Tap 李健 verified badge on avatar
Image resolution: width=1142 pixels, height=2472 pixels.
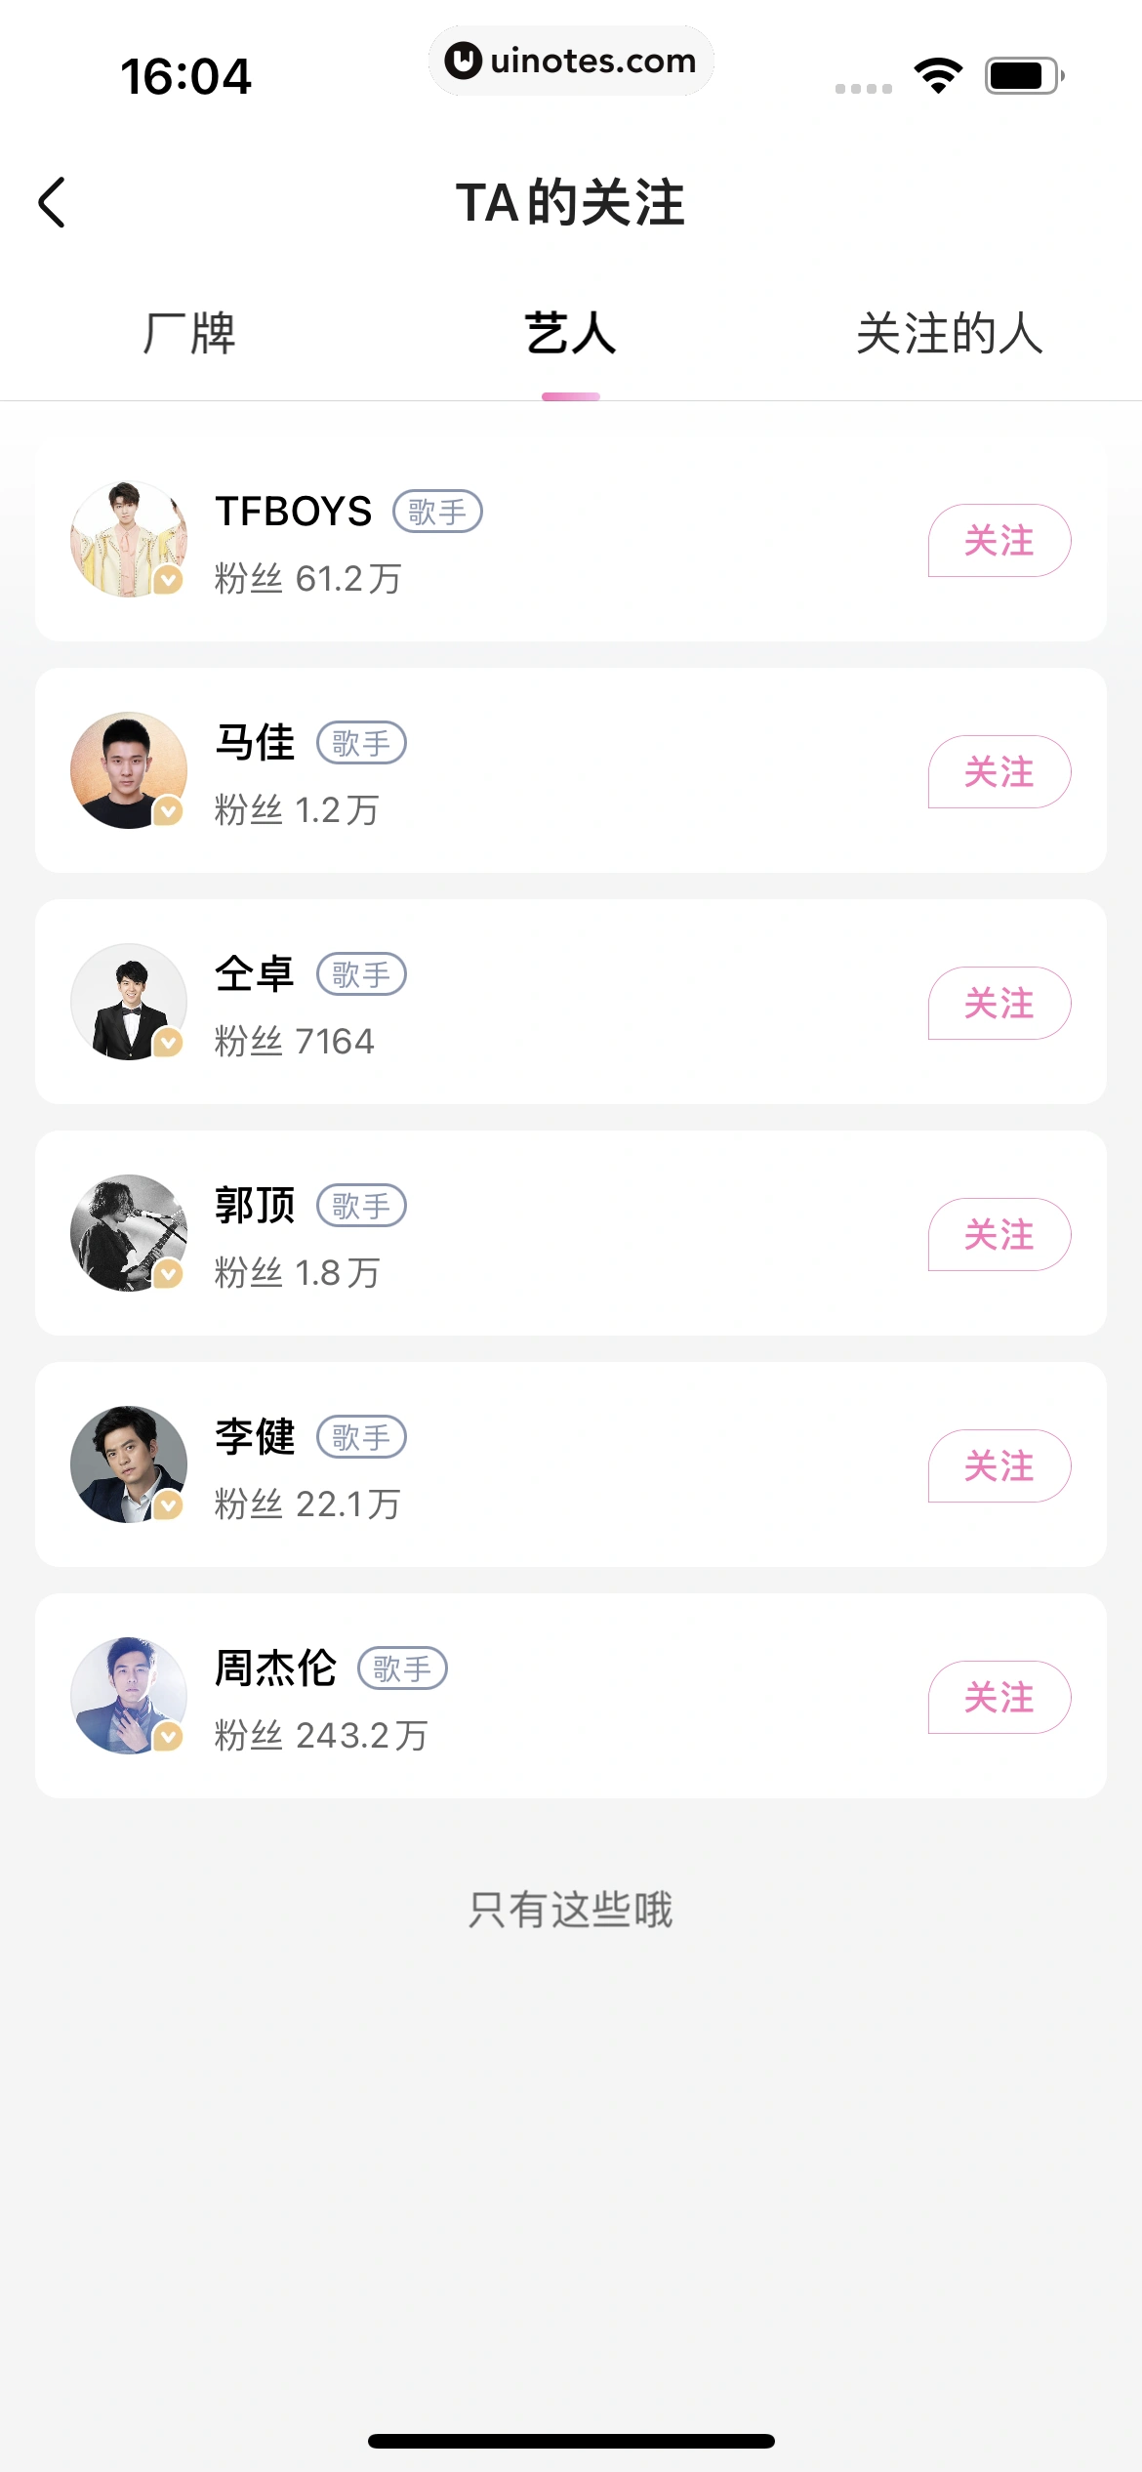pos(169,1505)
